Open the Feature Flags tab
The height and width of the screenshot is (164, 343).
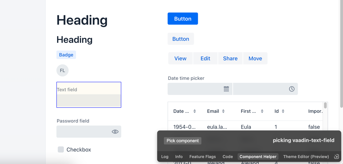203,157
